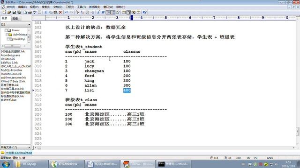Click the editor vertical scrollbar thumb
Viewport: 300px width, 168px height.
click(x=298, y=131)
